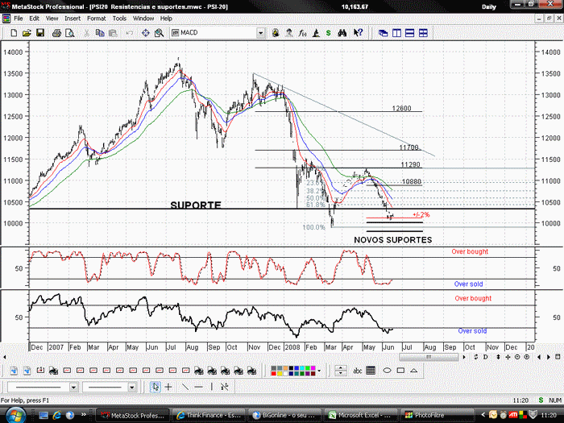Select the SUPORTE chart label
This screenshot has width=564, height=423.
coord(196,205)
